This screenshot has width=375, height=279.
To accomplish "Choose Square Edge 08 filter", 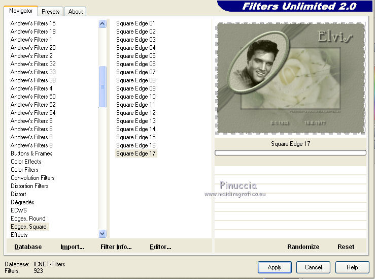I will 135,80.
